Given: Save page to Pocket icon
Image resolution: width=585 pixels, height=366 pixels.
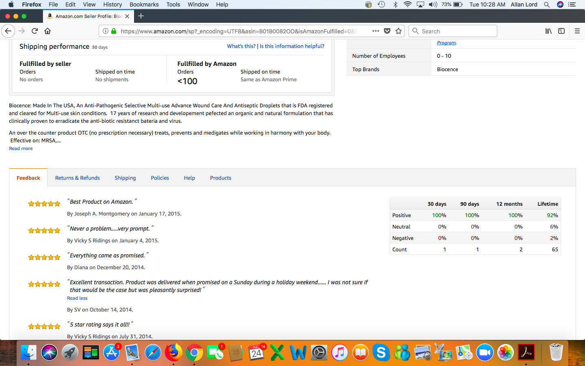Looking at the screenshot, I should pos(387,31).
